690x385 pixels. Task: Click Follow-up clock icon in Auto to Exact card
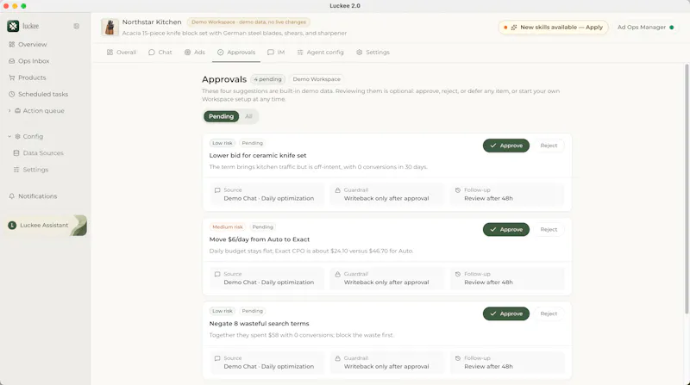pos(458,274)
